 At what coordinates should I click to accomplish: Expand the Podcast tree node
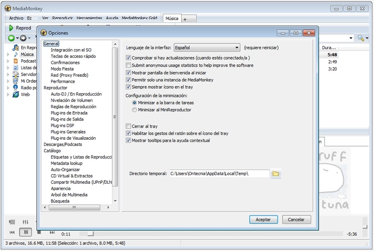point(8,61)
